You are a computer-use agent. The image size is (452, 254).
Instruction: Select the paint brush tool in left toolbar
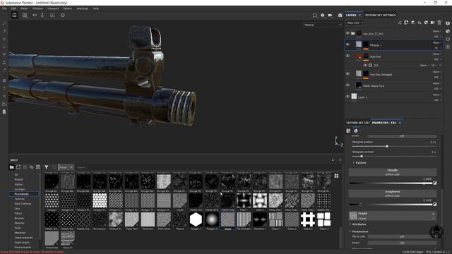4,24
